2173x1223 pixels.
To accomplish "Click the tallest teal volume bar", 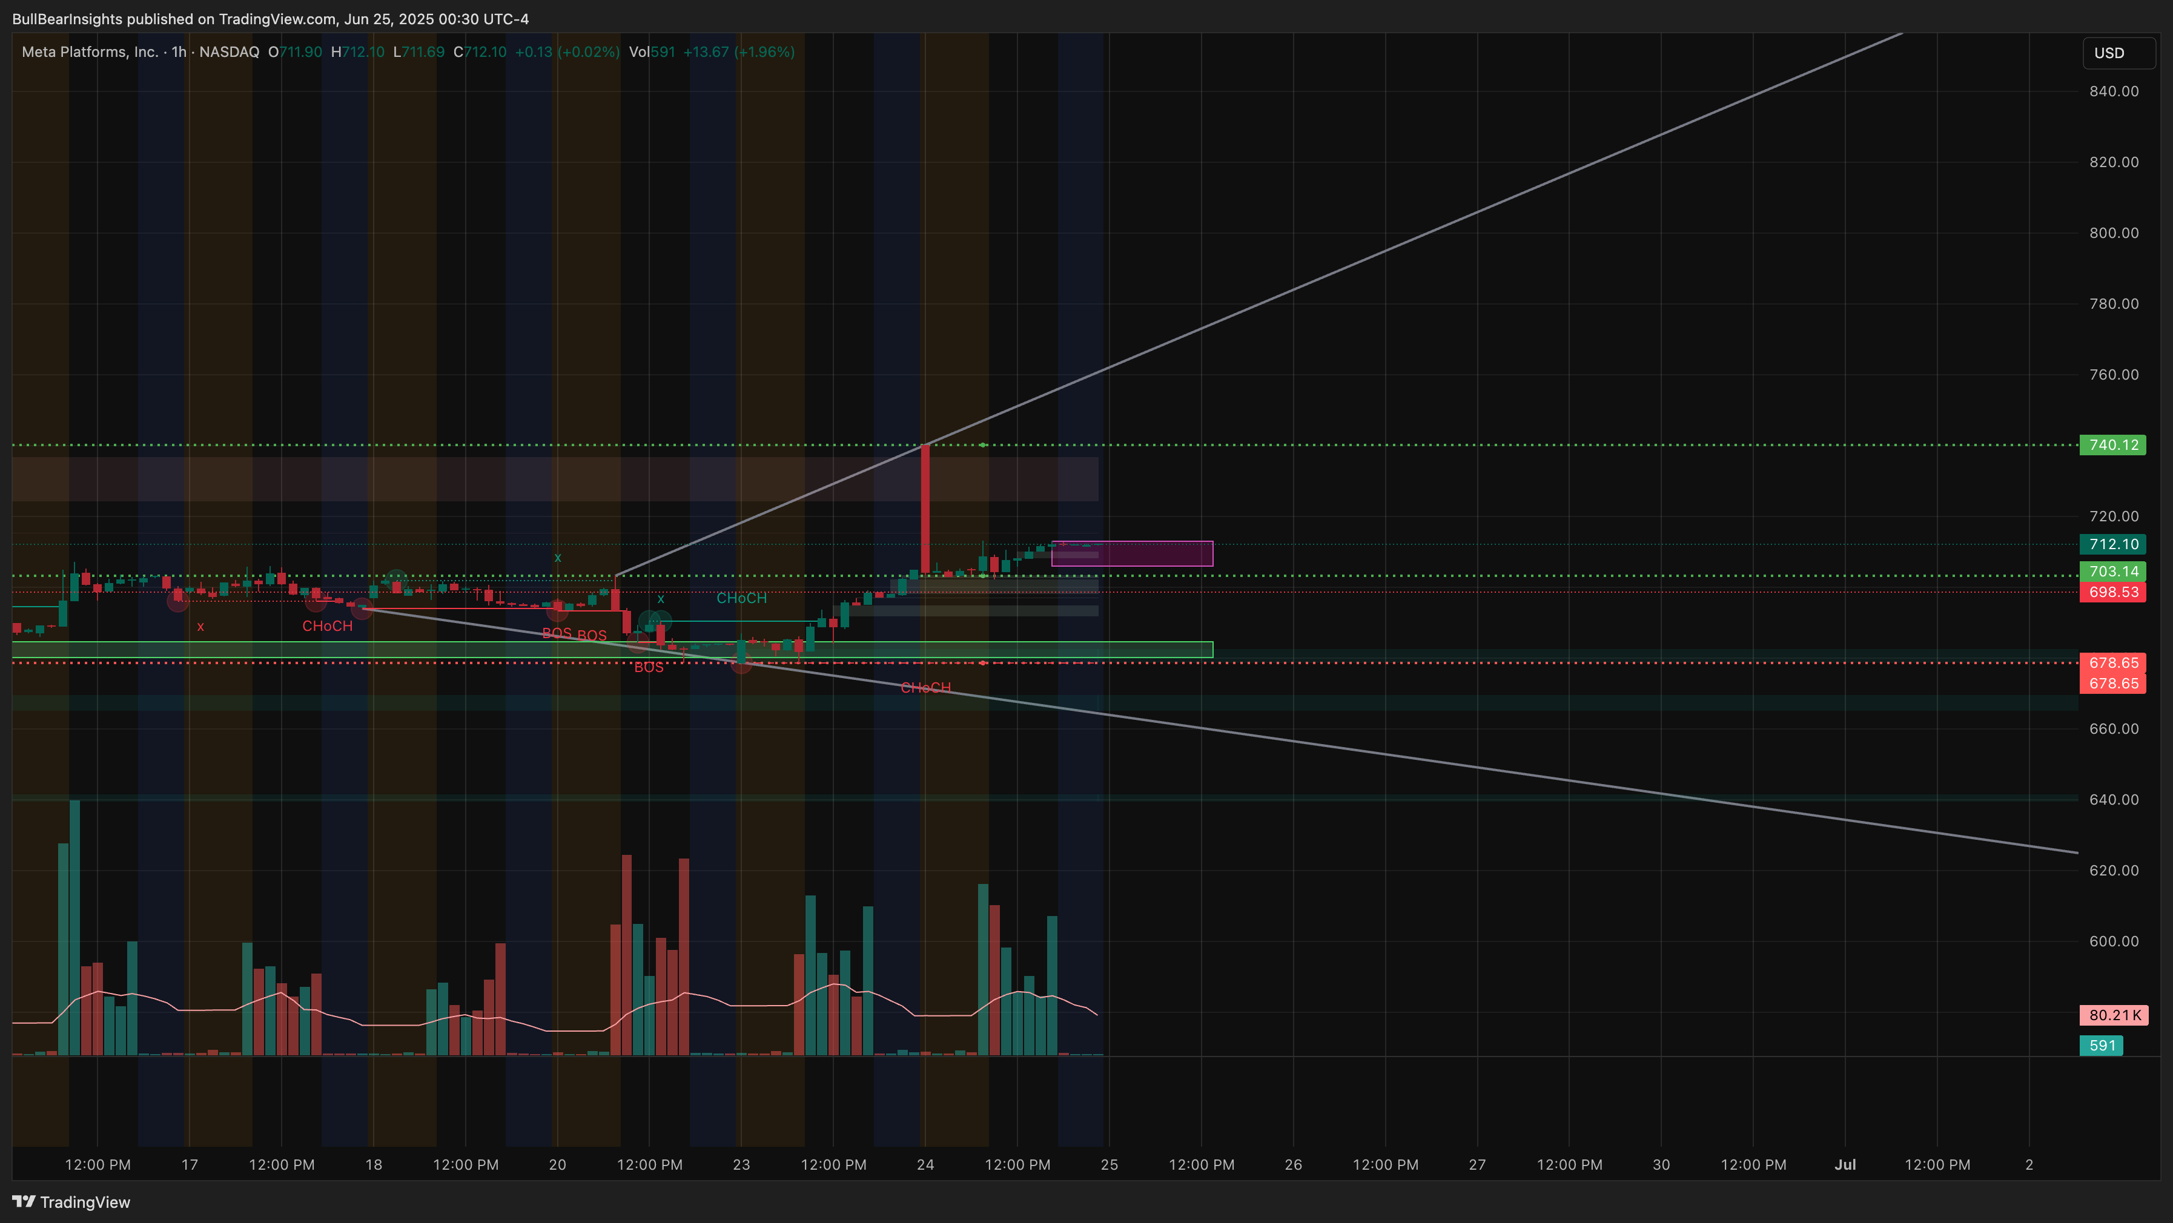I will [x=75, y=928].
